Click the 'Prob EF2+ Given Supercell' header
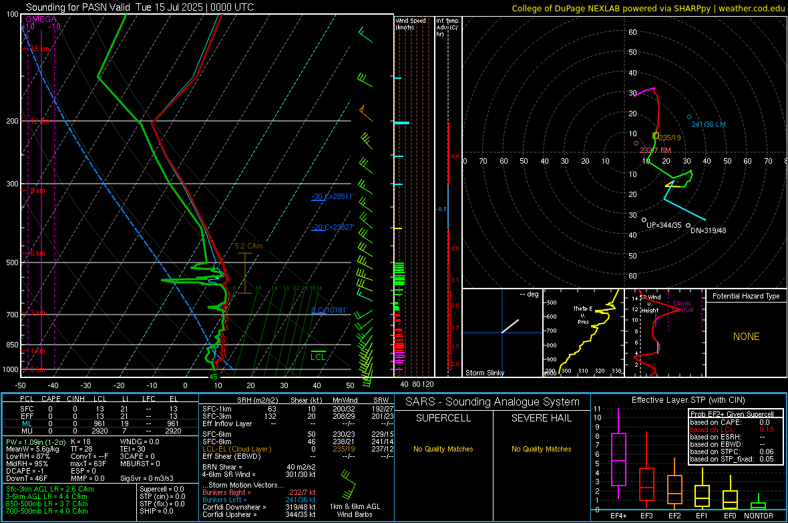Screen dimensions: 788x523 pos(732,414)
